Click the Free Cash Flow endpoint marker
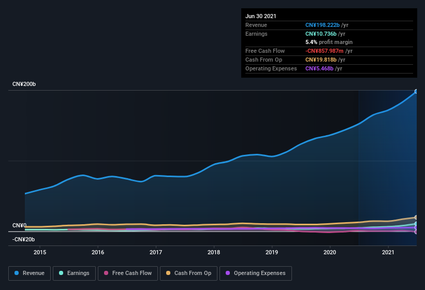425x290 pixels. tap(416, 232)
